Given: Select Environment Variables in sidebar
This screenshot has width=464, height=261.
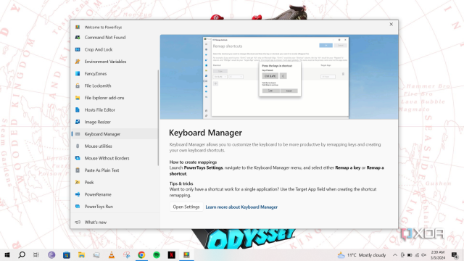Looking at the screenshot, I should pyautogui.click(x=115, y=62).
